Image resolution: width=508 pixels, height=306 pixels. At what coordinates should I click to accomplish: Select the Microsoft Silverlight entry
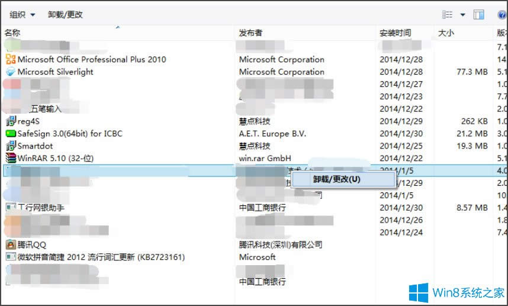click(56, 72)
